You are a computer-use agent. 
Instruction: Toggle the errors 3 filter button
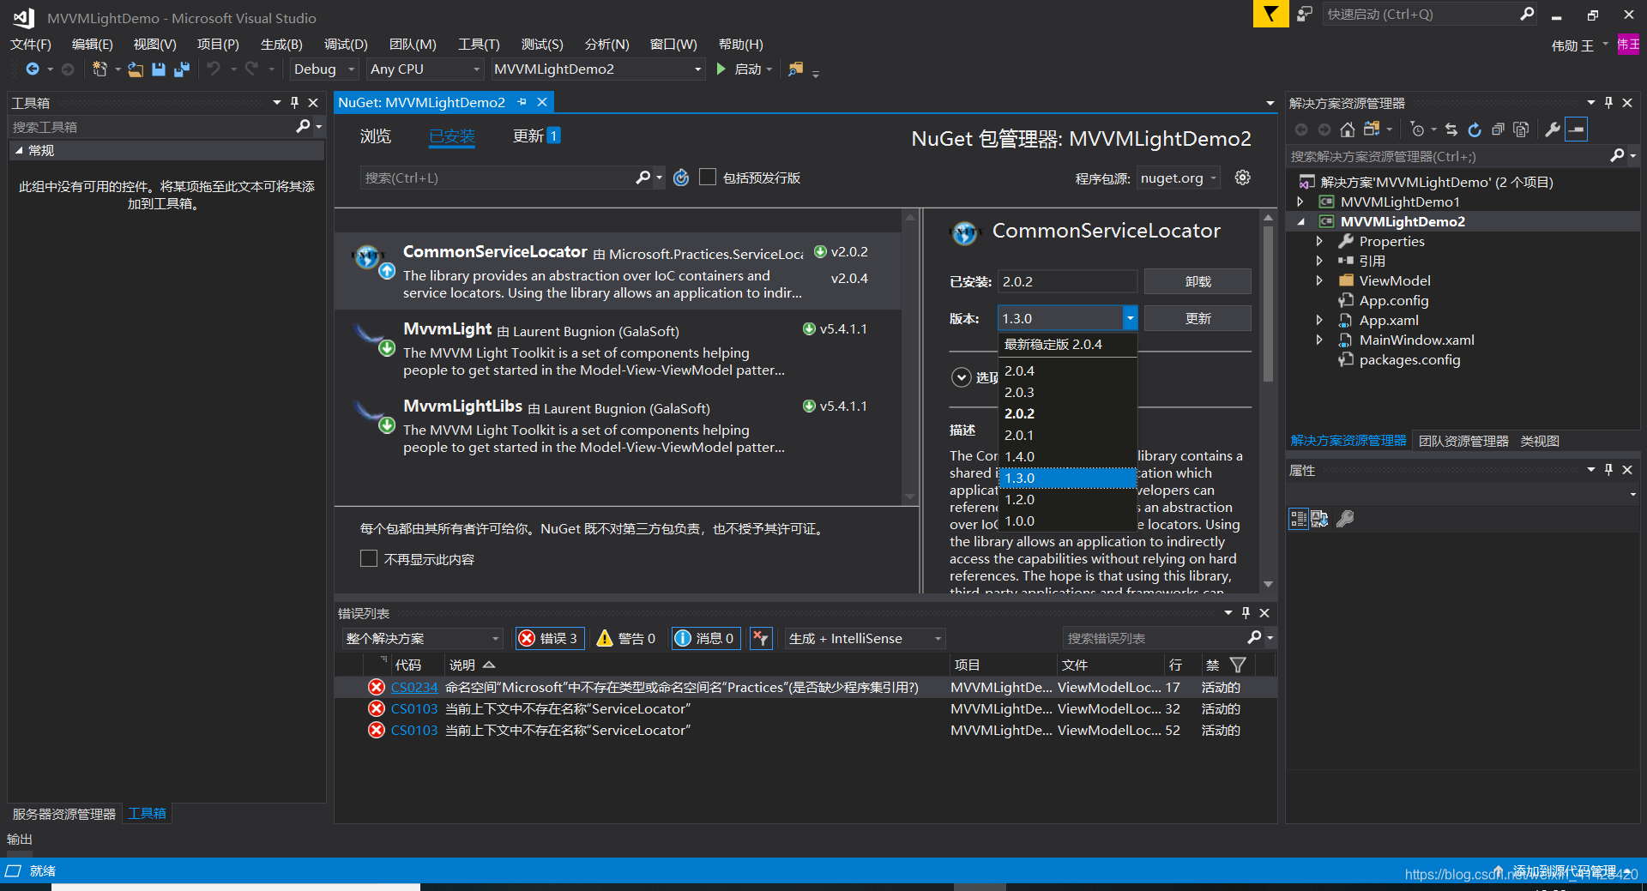click(550, 638)
